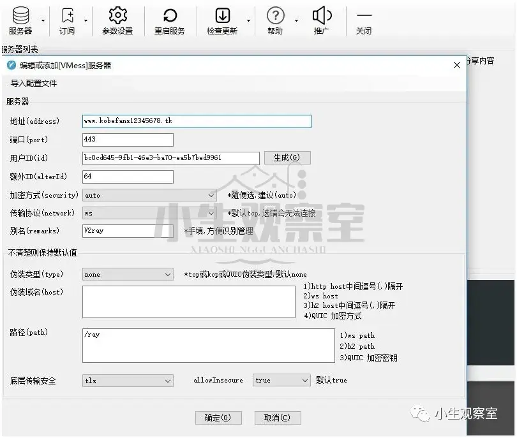Click the V2RayN logo in dialog title
Viewport: 517px width, 438px height.
tap(11, 65)
